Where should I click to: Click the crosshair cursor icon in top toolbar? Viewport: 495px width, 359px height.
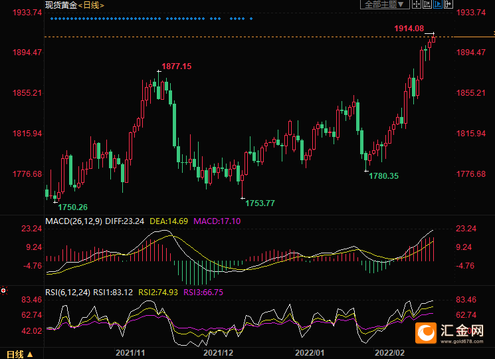[x=417, y=4]
